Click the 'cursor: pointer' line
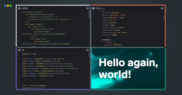Image resolution: width=182 pixels, height=95 pixels. click(109, 23)
